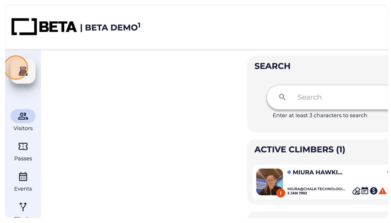Click the dollar sign icon for Miura
Image resolution: width=391 pixels, height=223 pixels.
coord(373,191)
